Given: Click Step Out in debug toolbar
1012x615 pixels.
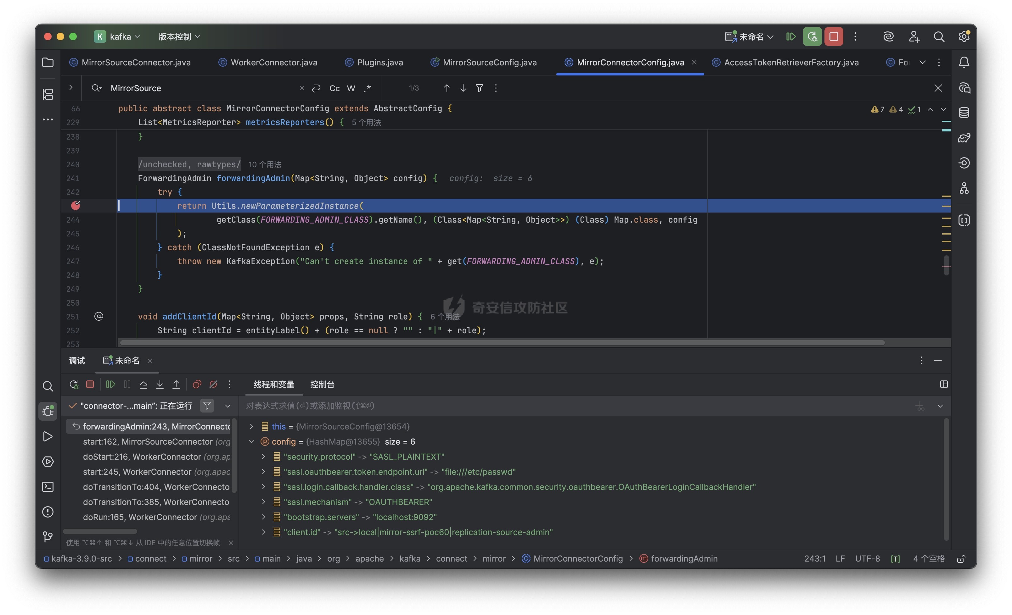Looking at the screenshot, I should coord(176,385).
